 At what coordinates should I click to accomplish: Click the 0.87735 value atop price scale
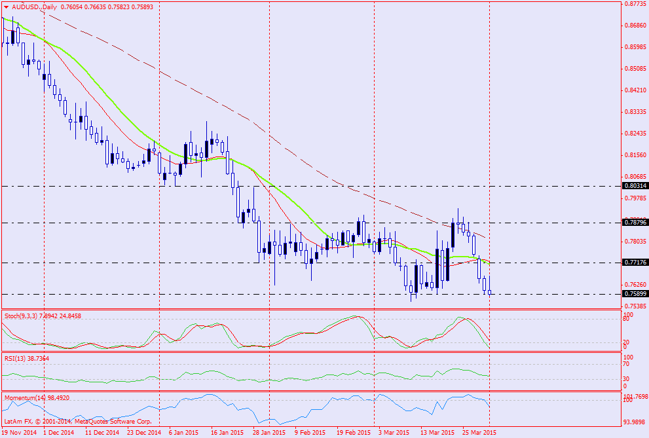[x=634, y=4]
